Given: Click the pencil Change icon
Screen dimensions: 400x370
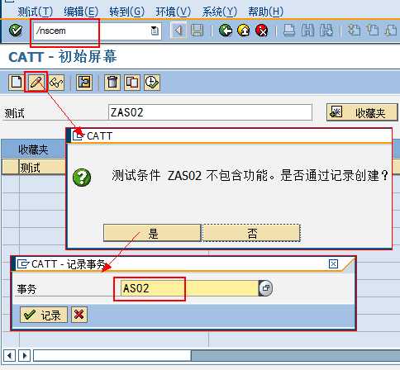Looking at the screenshot, I should point(36,82).
